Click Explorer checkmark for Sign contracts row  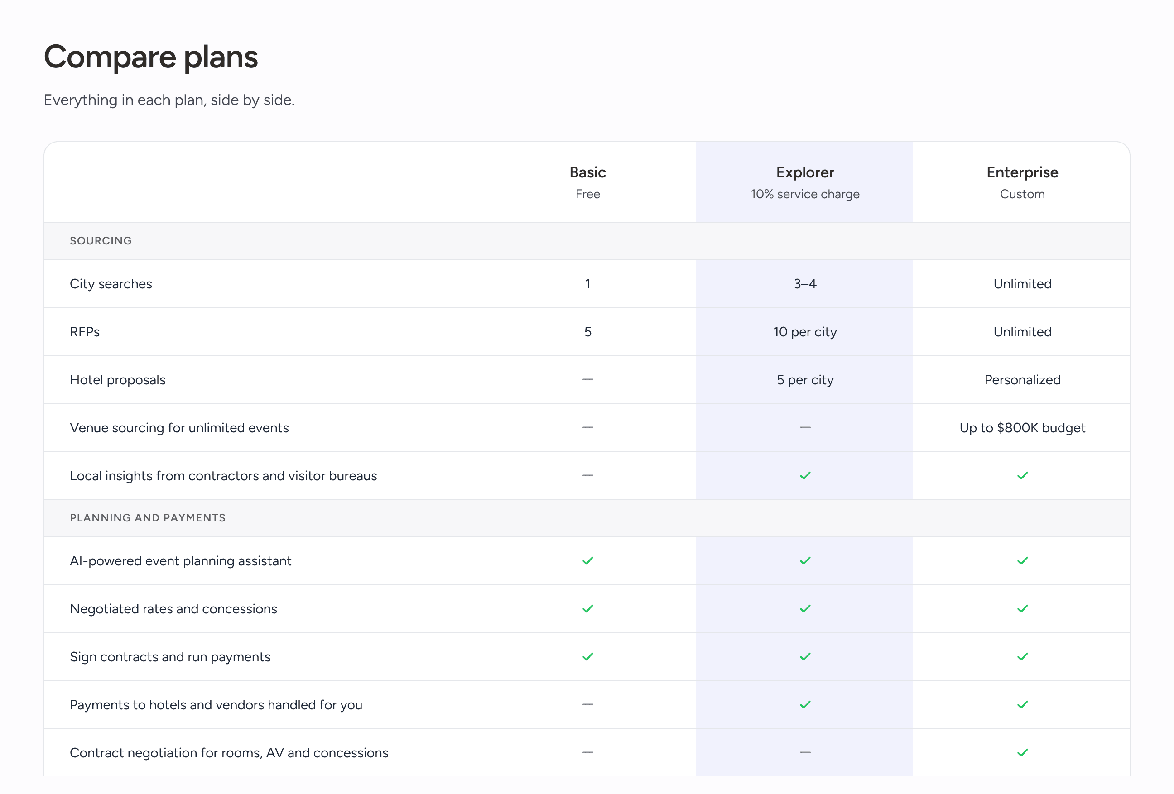click(805, 657)
